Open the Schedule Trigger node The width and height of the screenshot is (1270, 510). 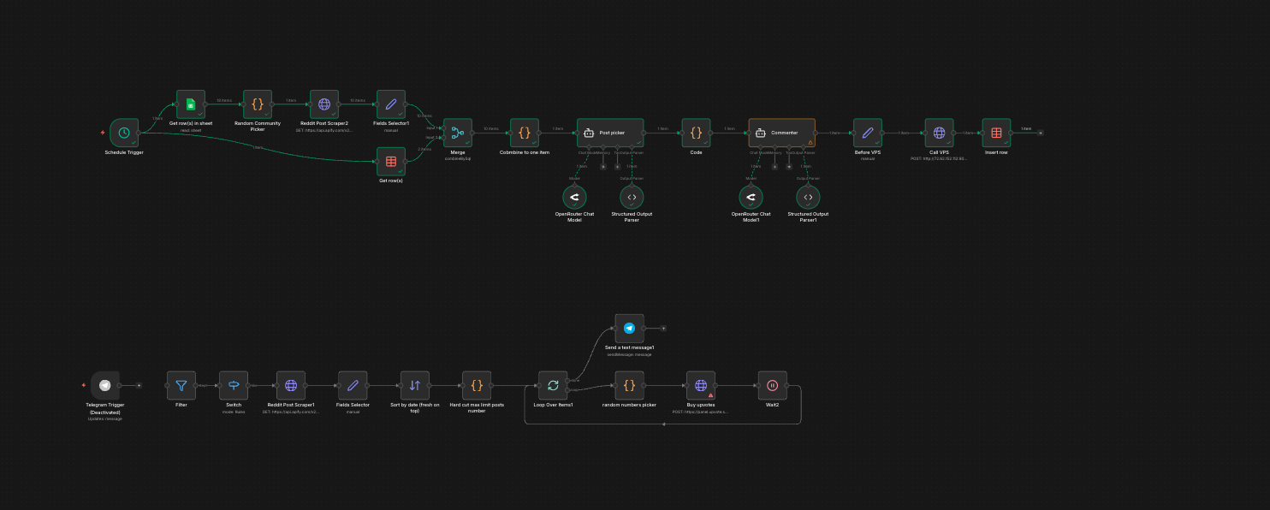(x=123, y=133)
